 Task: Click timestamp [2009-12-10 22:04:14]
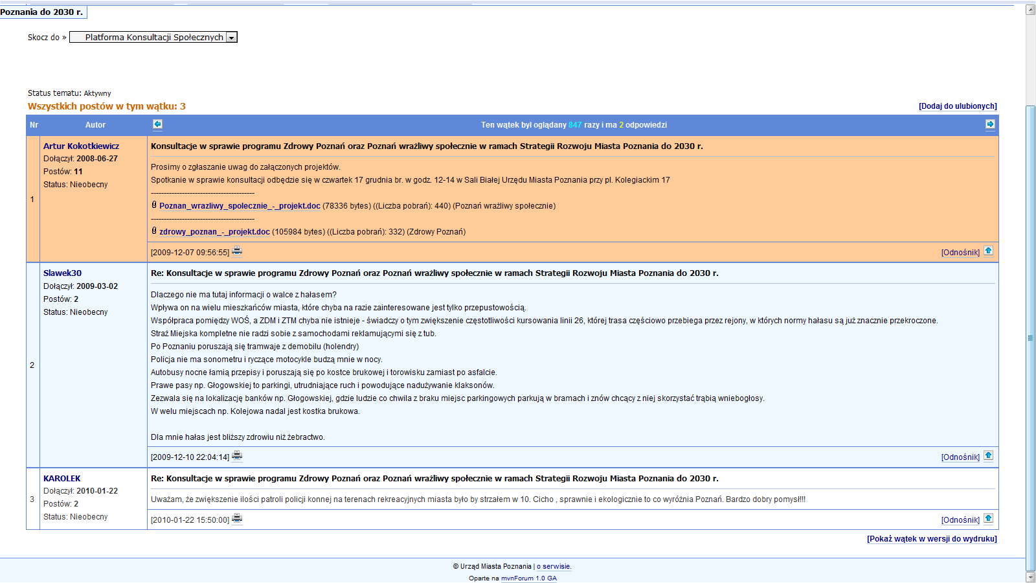[190, 457]
